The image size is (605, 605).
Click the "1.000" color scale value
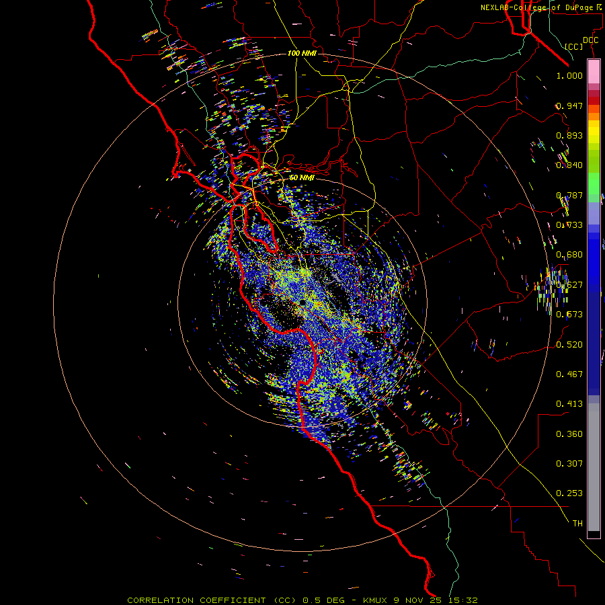[569, 75]
